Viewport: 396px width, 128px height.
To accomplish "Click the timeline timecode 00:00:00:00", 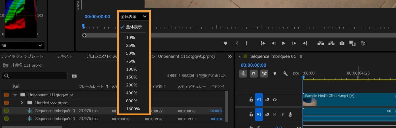I will pos(253,65).
